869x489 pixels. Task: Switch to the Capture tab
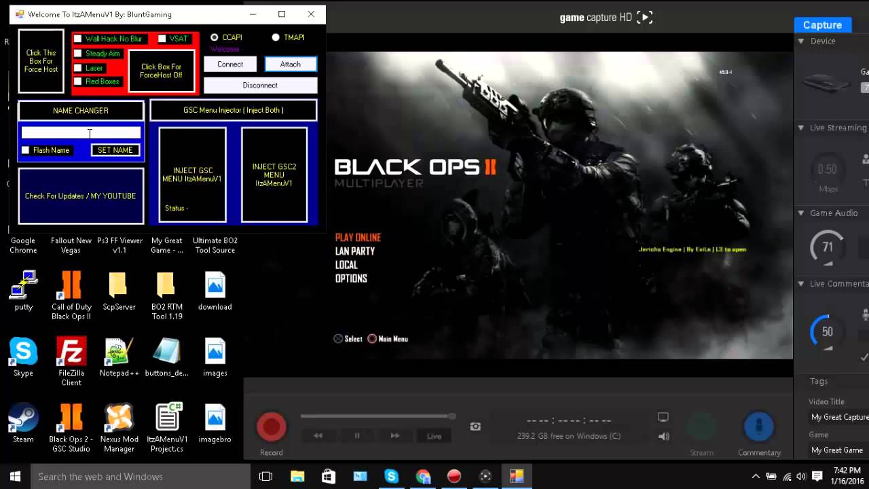tap(822, 24)
